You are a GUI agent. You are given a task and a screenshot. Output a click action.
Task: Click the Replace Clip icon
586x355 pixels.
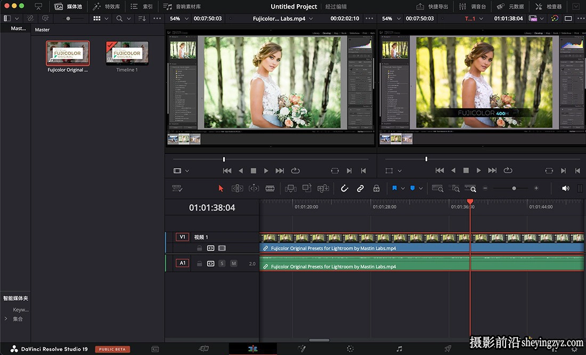click(x=323, y=188)
